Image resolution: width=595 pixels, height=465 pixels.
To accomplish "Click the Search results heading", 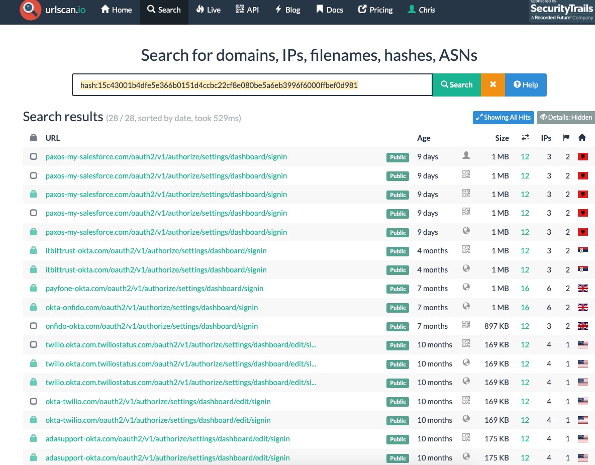I will pos(63,117).
